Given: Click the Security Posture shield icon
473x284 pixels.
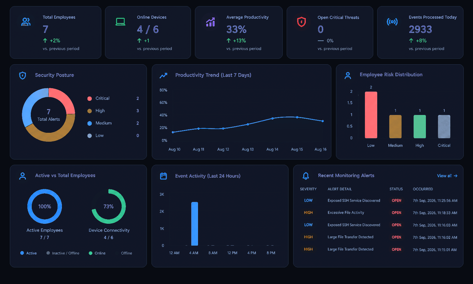Looking at the screenshot, I should [x=22, y=75].
